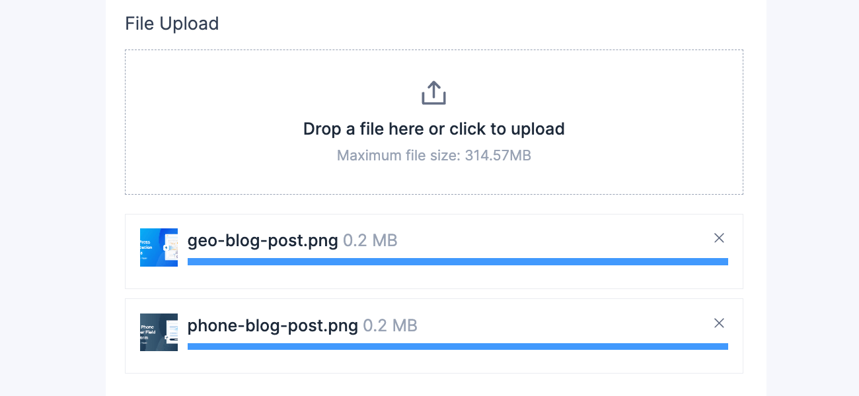Screen dimensions: 859x396
Task: Click the 0.2 MB label for phone-blog-post
Action: coord(391,325)
